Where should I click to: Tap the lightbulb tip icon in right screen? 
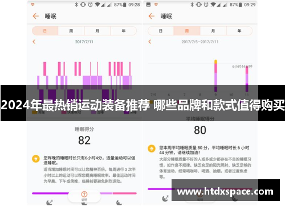pos(152,149)
